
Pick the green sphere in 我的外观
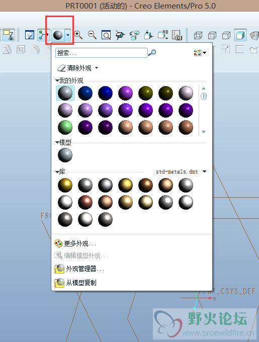65,127
